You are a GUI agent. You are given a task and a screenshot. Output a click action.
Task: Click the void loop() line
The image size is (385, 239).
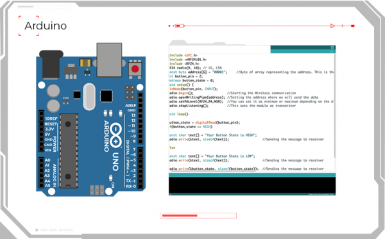tap(179, 114)
